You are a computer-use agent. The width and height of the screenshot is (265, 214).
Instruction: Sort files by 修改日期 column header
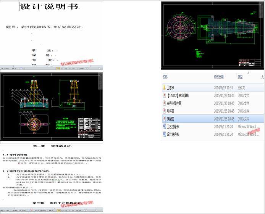coord(219,77)
